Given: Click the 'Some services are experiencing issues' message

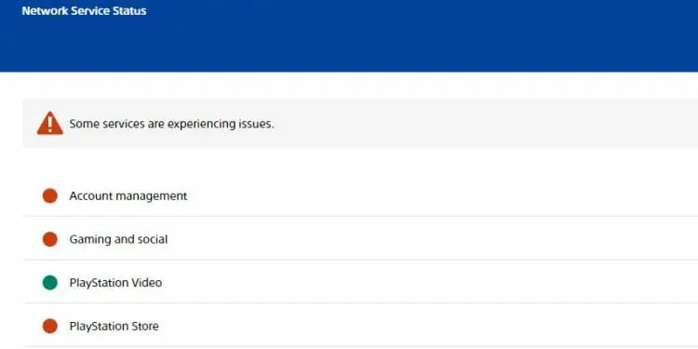Looking at the screenshot, I should click(x=171, y=124).
